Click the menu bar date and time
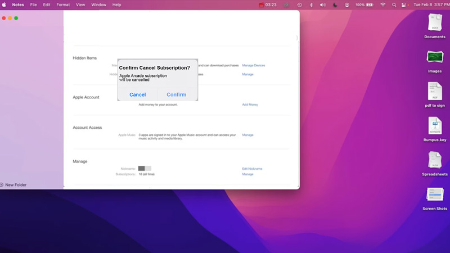Image resolution: width=450 pixels, height=253 pixels. (431, 5)
